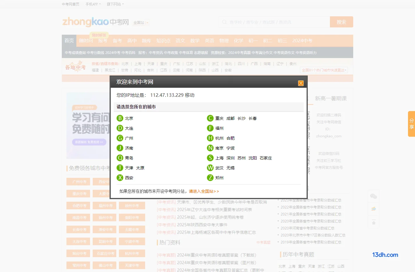Open the 题库 navigation tab

pos(146,41)
